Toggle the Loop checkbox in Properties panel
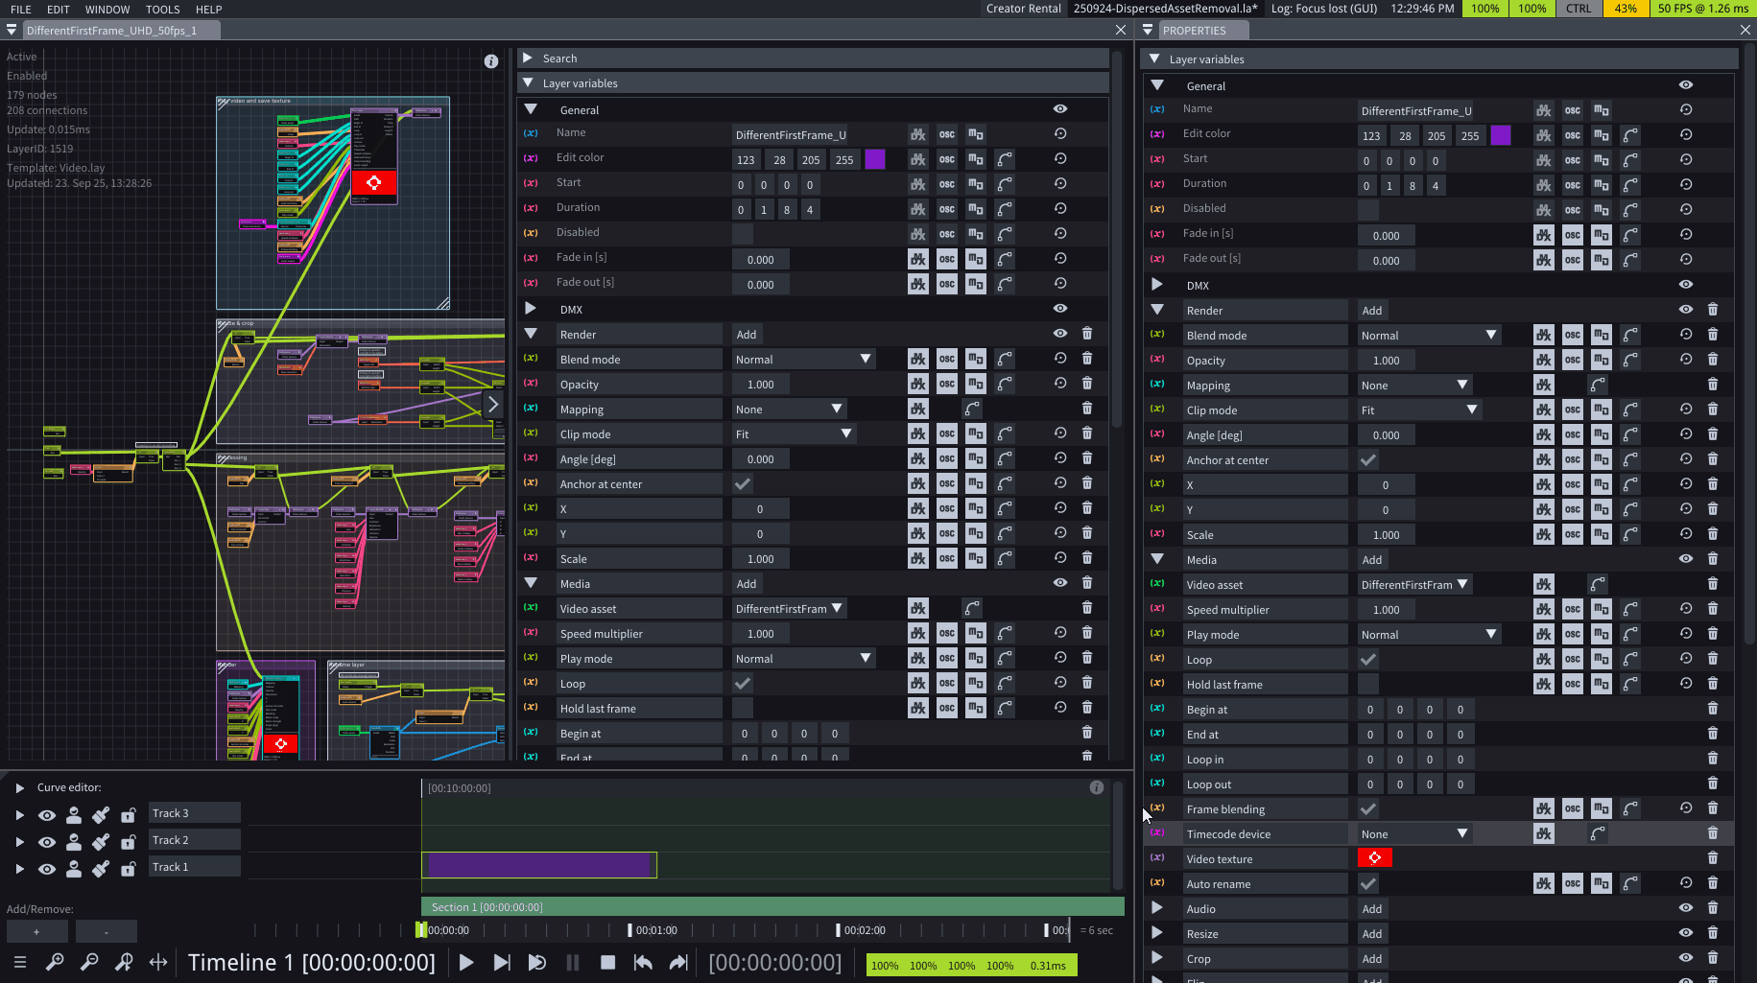 tap(1368, 660)
